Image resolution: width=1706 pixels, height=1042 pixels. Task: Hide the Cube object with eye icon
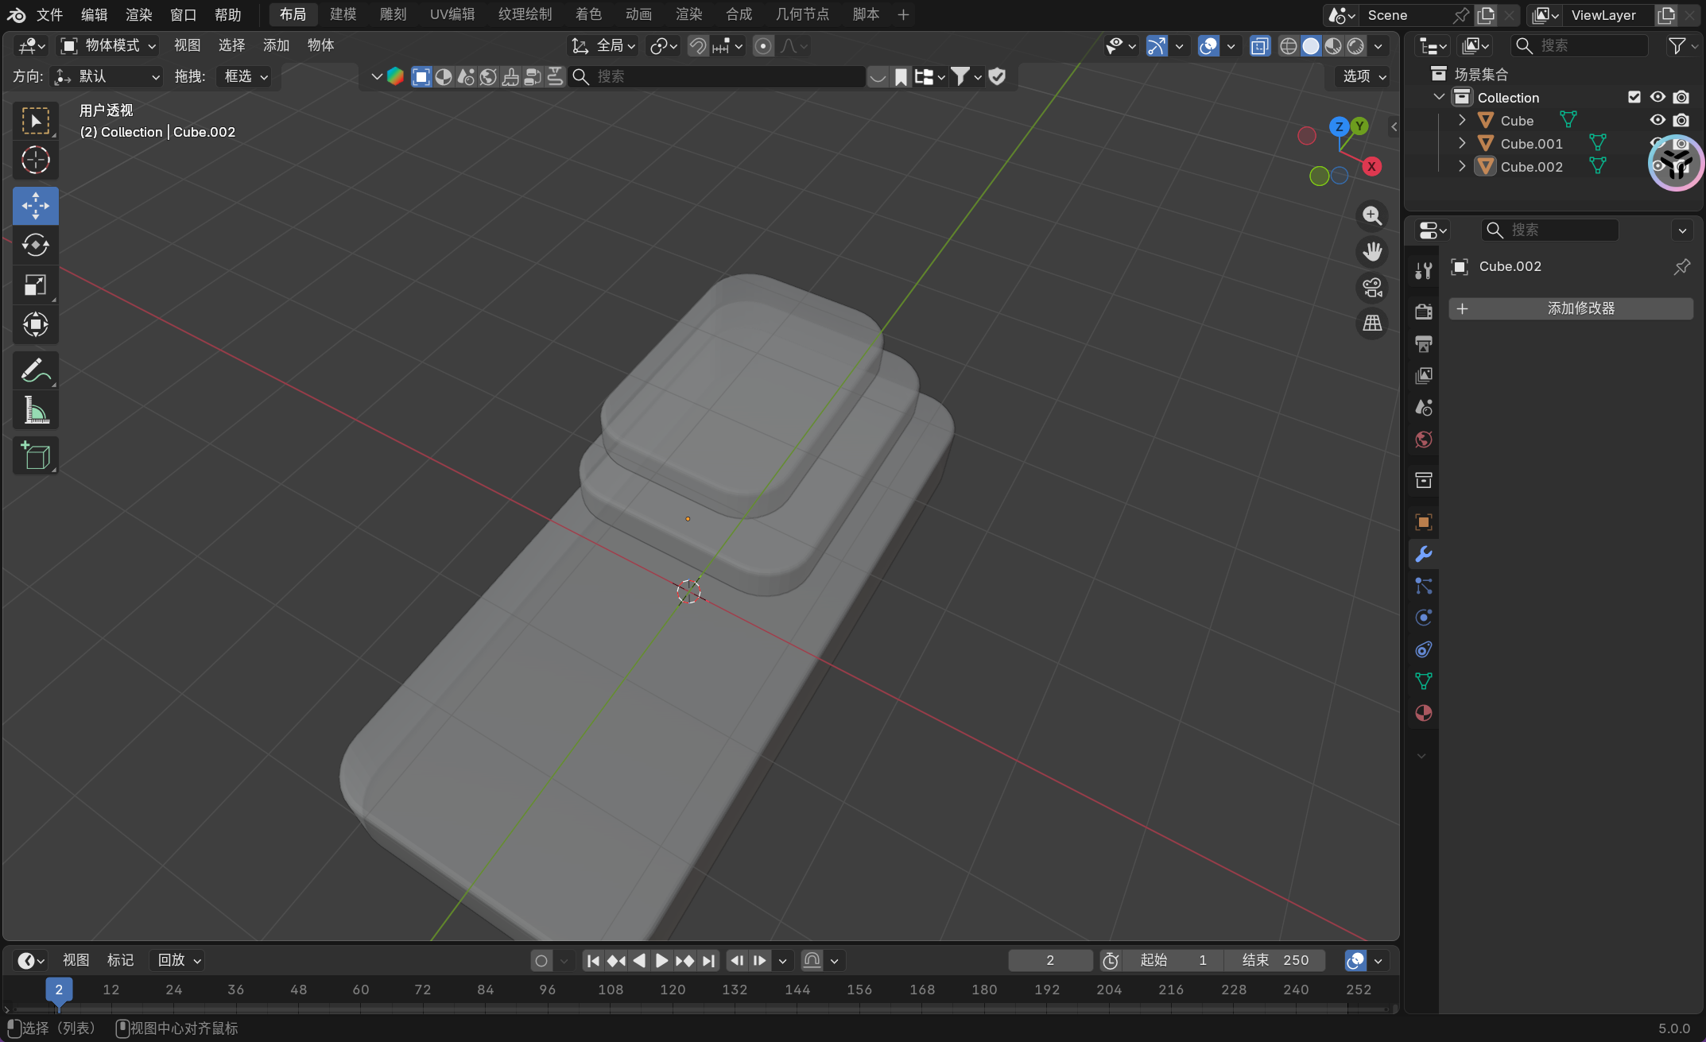pos(1658,120)
